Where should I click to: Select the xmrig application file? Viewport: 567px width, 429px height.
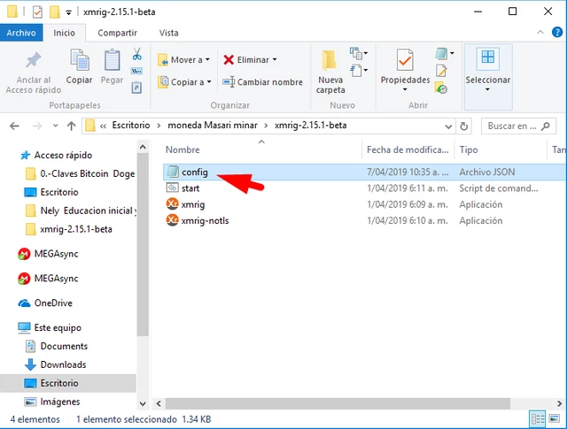(x=364, y=204)
